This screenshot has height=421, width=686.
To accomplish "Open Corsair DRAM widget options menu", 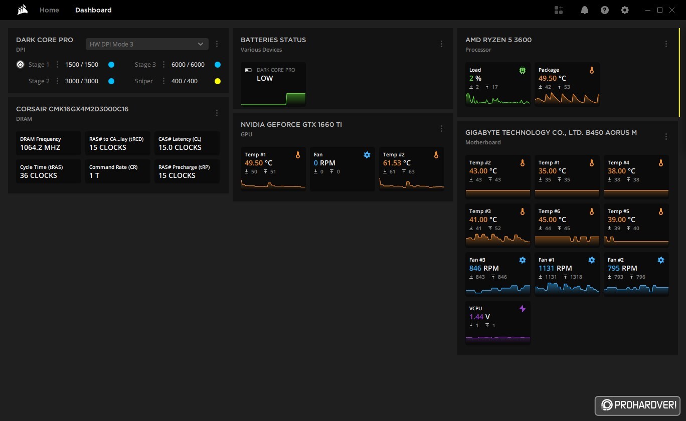I will (x=217, y=113).
